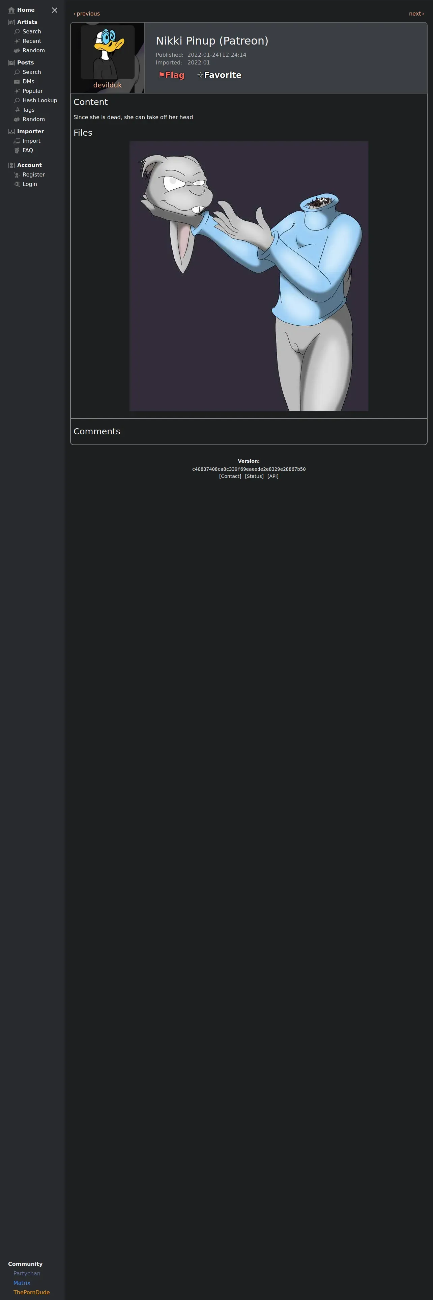Open the Import page
Viewport: 433px width, 1300px height.
31,141
